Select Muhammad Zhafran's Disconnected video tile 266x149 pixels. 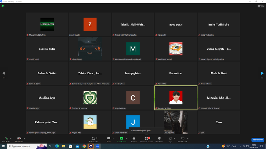[x=47, y=24]
